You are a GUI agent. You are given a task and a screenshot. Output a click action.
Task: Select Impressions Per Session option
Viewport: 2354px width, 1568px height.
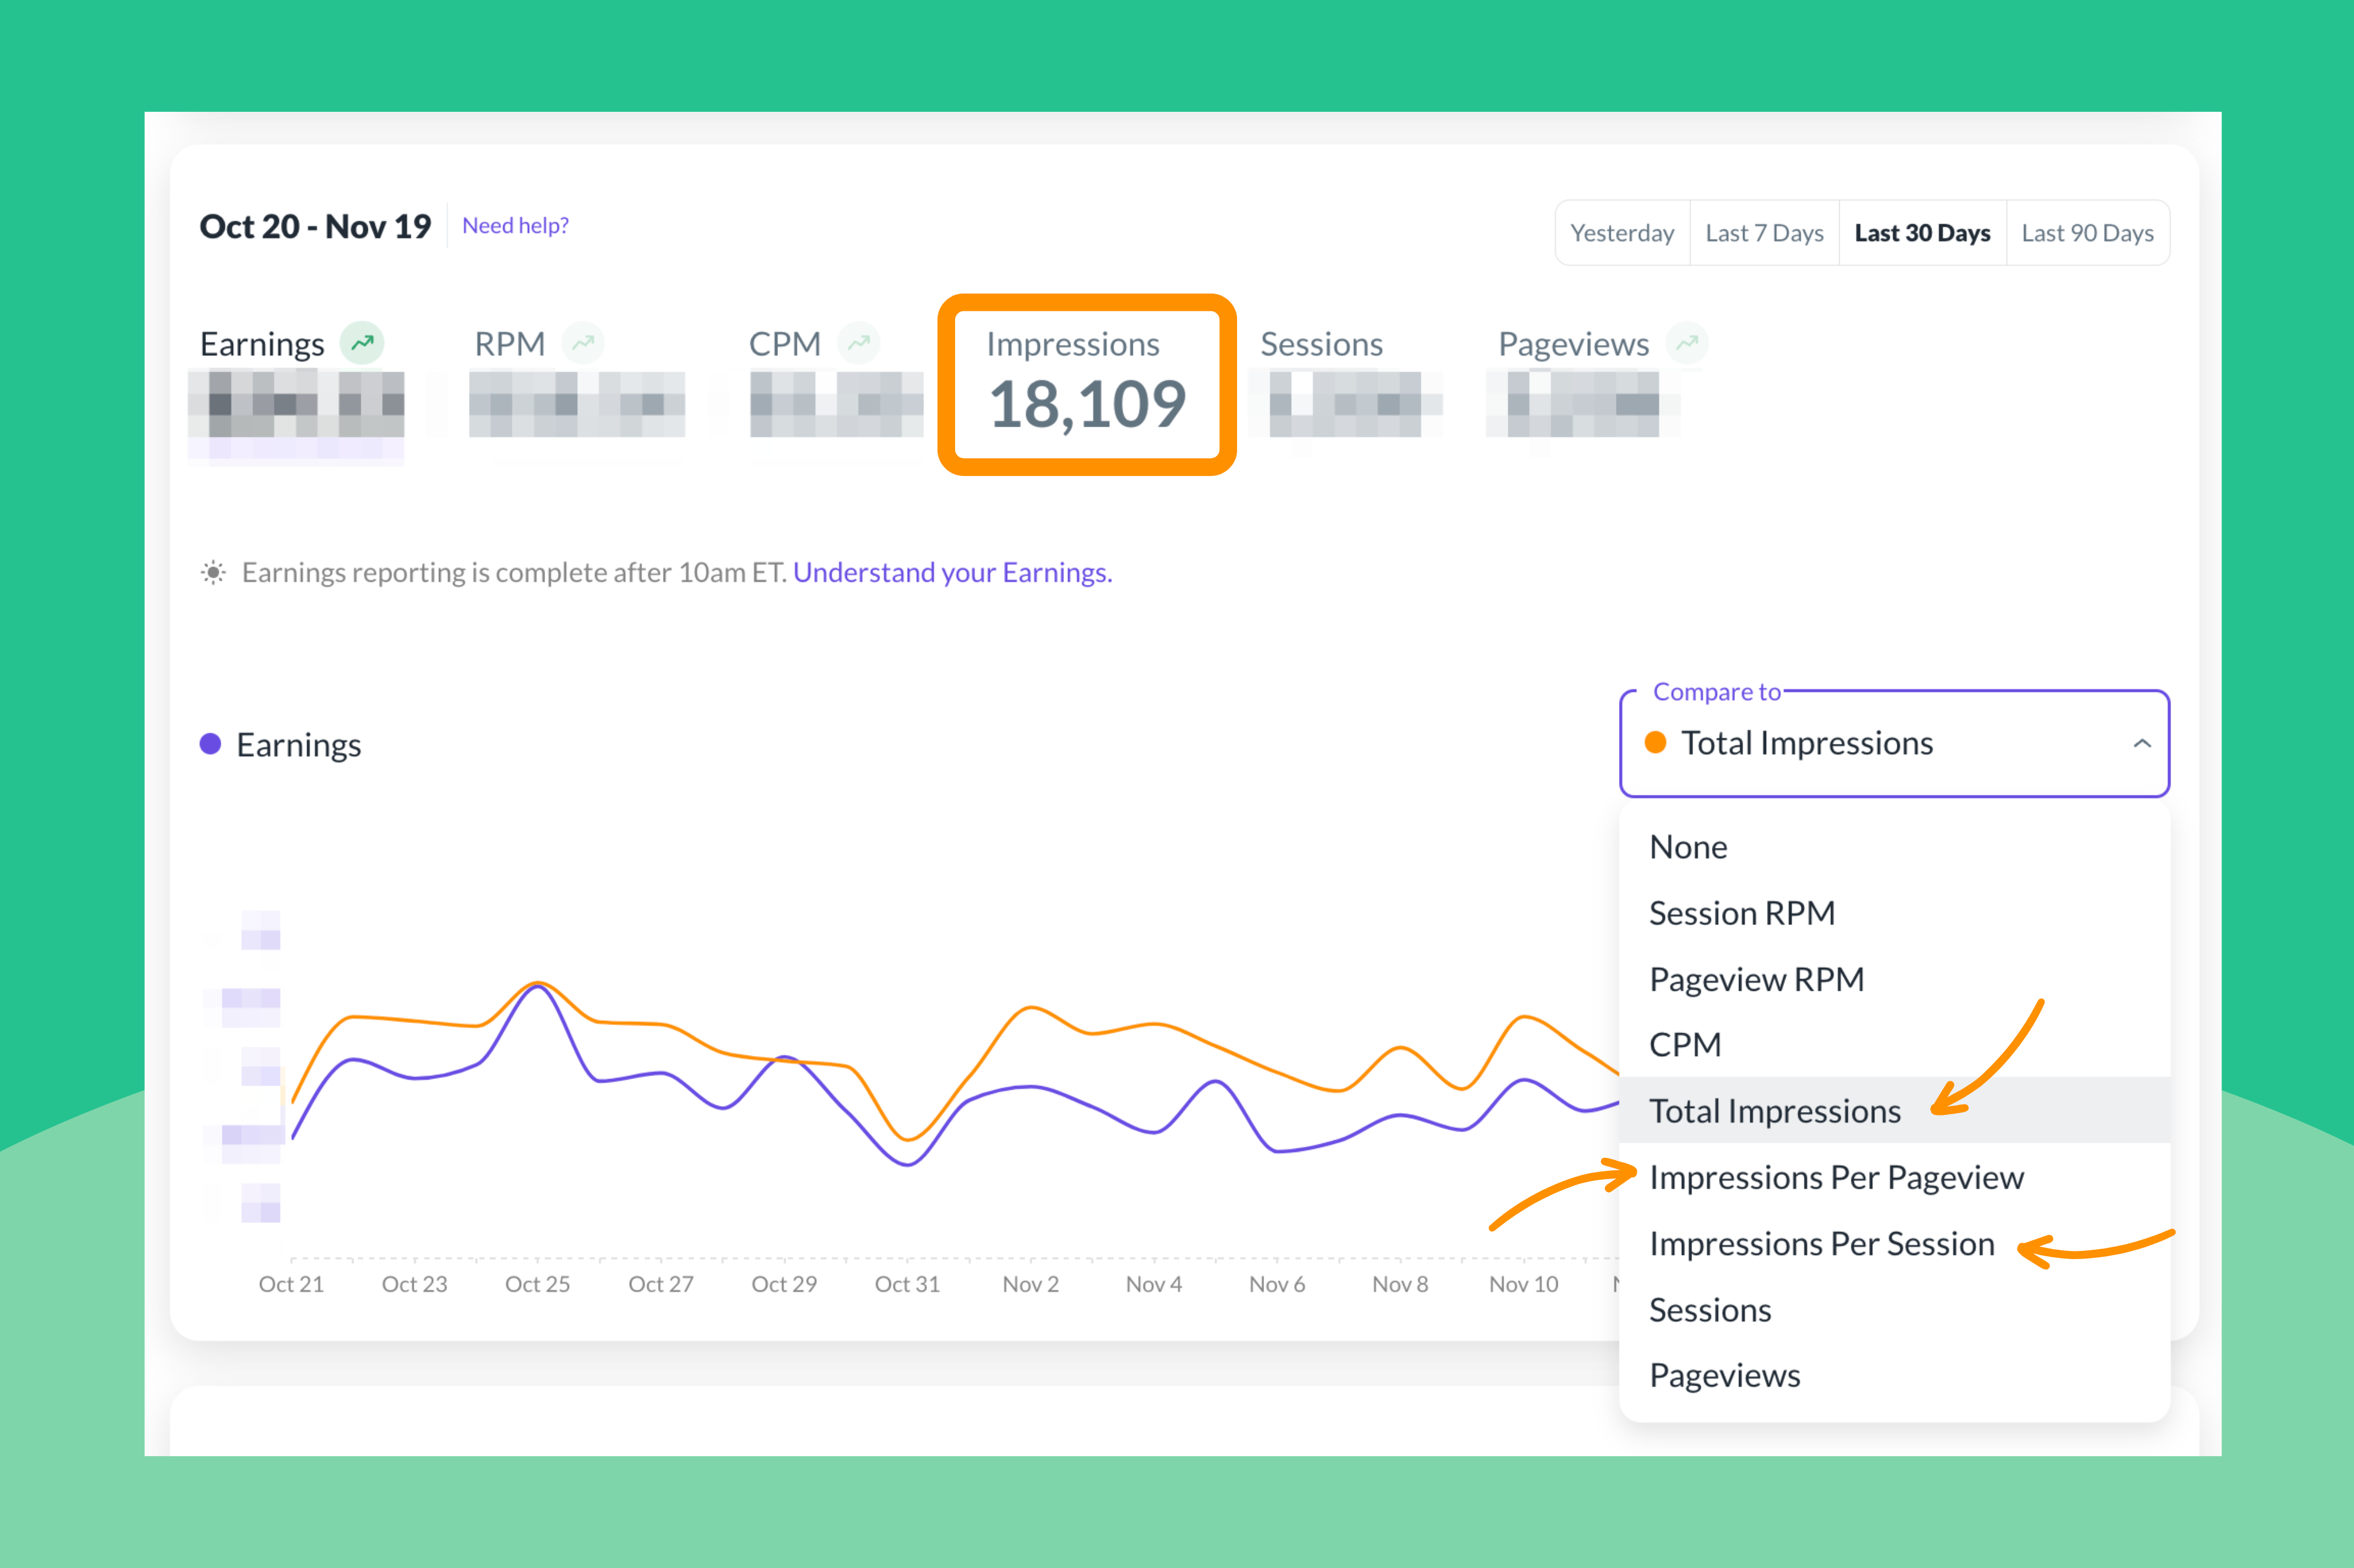tap(1821, 1243)
